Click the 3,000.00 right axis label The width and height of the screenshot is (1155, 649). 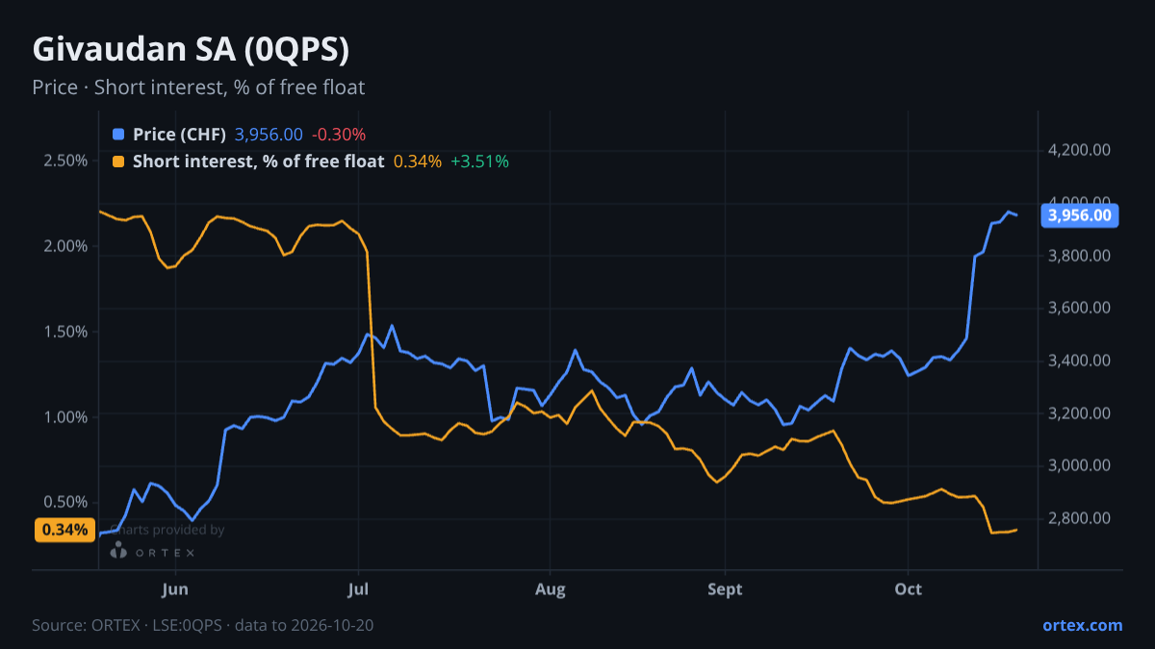click(1080, 465)
